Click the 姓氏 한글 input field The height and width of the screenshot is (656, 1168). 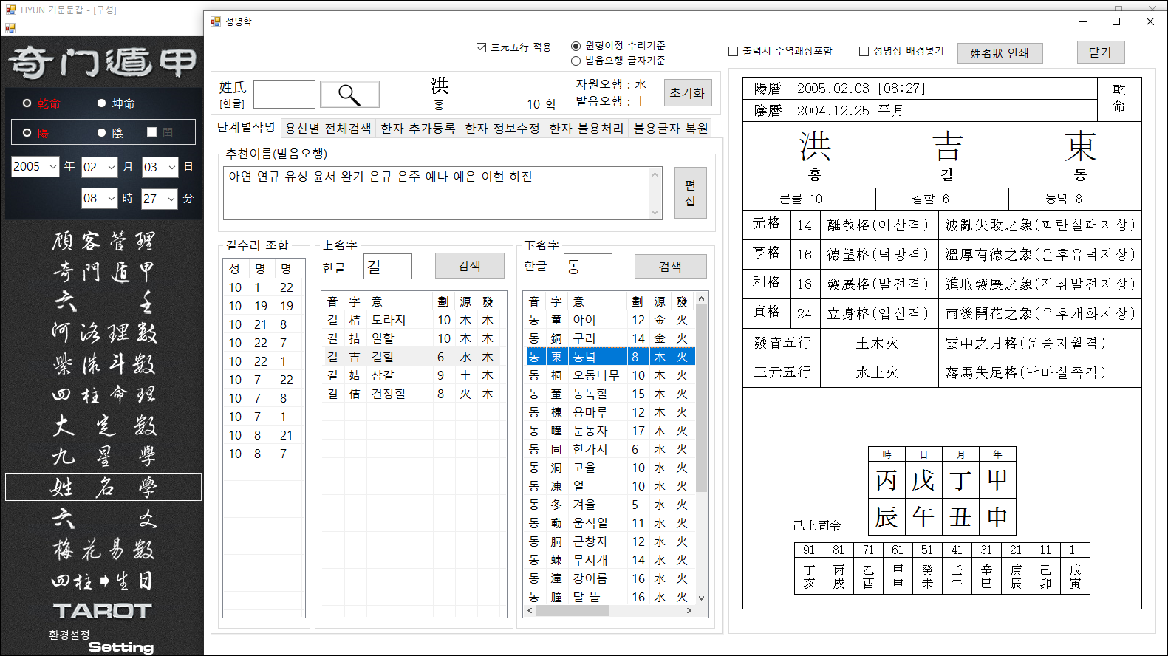(284, 95)
